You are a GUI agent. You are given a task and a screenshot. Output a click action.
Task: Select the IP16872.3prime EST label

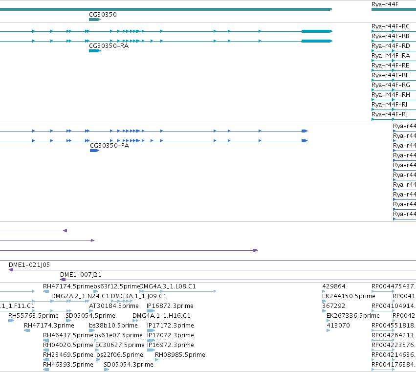click(170, 306)
